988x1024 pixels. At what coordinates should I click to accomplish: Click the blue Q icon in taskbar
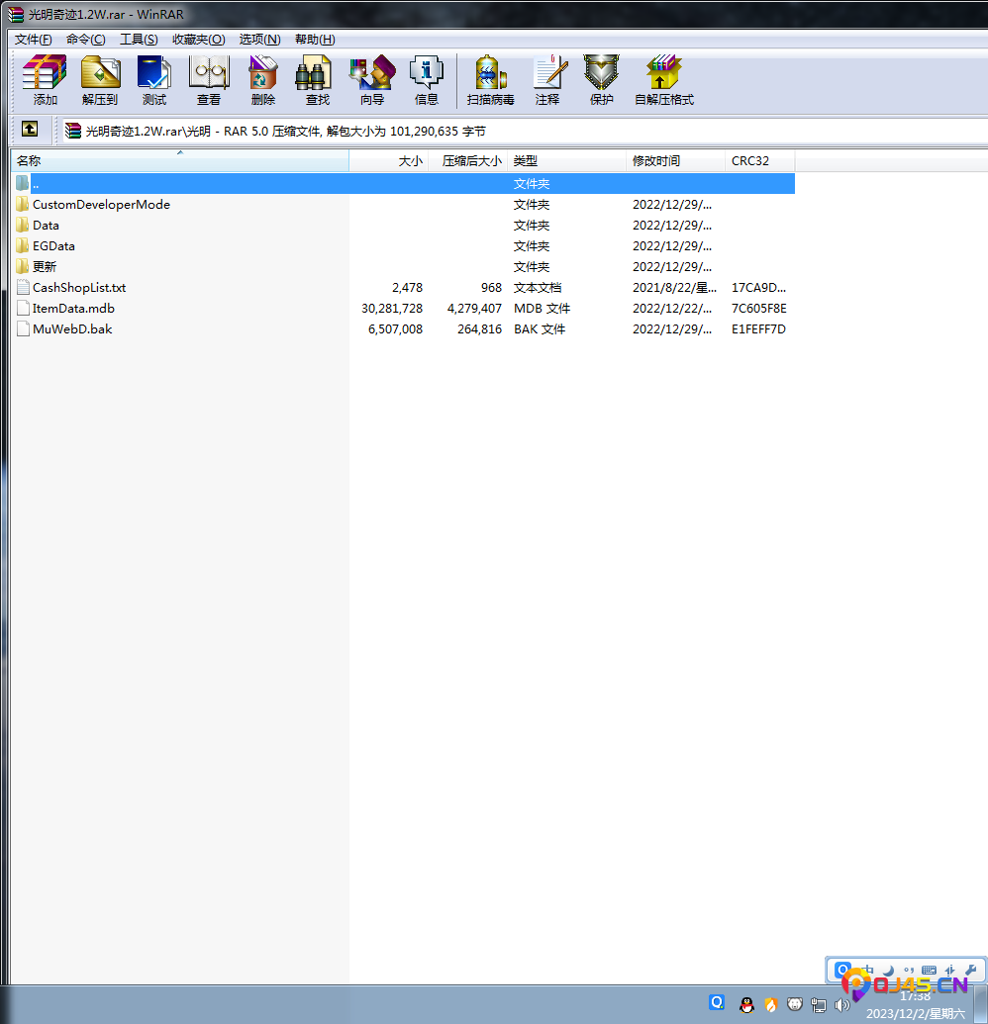(717, 1002)
